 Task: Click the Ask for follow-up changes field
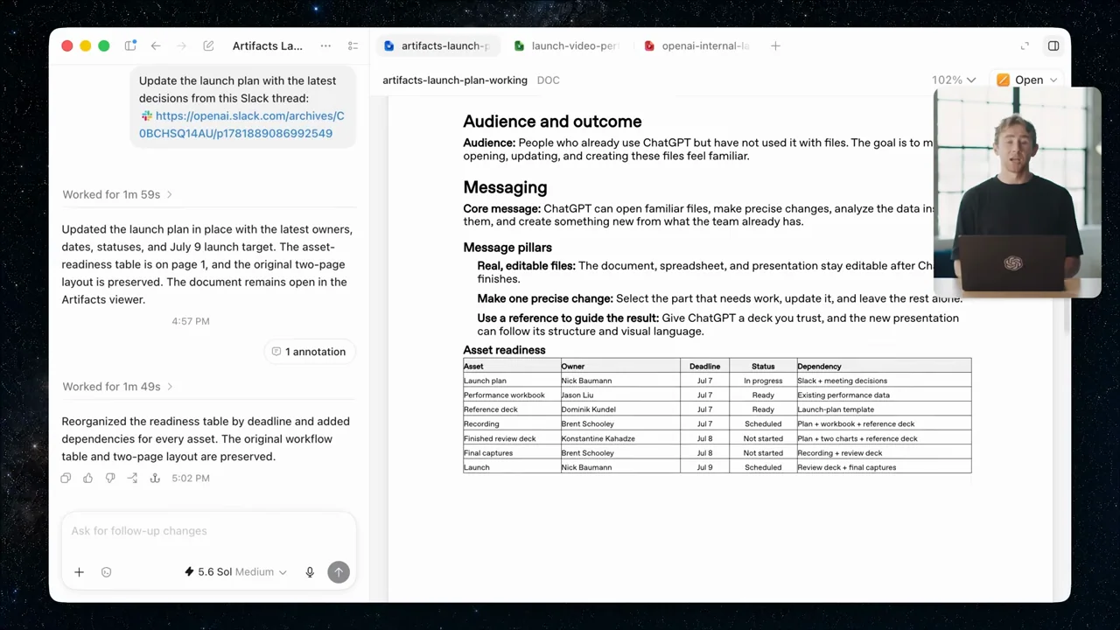coord(208,531)
